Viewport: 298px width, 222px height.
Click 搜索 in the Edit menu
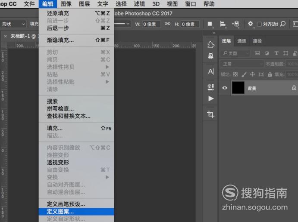76,101
